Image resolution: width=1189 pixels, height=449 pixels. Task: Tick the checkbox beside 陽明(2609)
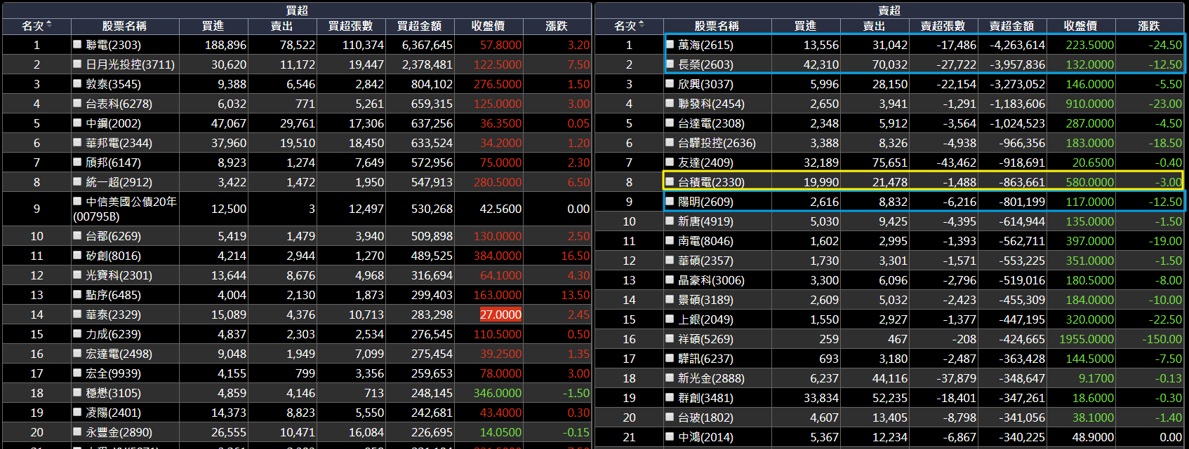[x=670, y=201]
